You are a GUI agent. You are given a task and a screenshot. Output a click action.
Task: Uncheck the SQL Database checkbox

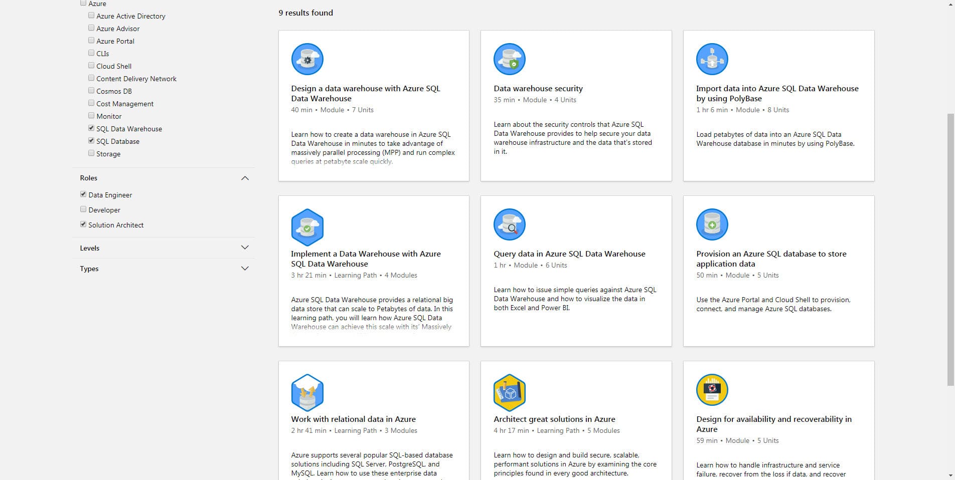91,141
